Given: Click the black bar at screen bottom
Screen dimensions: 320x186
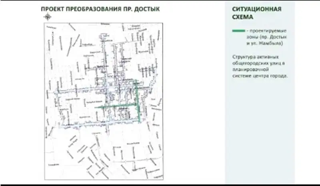Looking at the screenshot, I should [x=160, y=185].
